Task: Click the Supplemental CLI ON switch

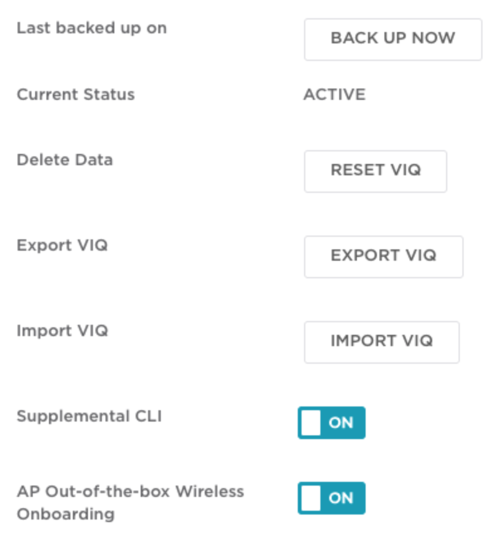Action: (x=331, y=422)
